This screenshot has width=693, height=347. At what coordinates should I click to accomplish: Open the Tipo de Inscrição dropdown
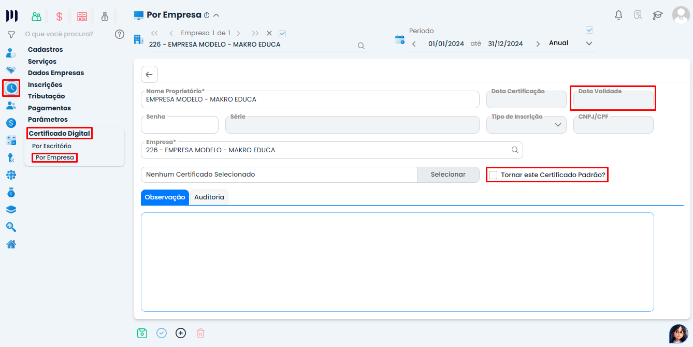558,125
